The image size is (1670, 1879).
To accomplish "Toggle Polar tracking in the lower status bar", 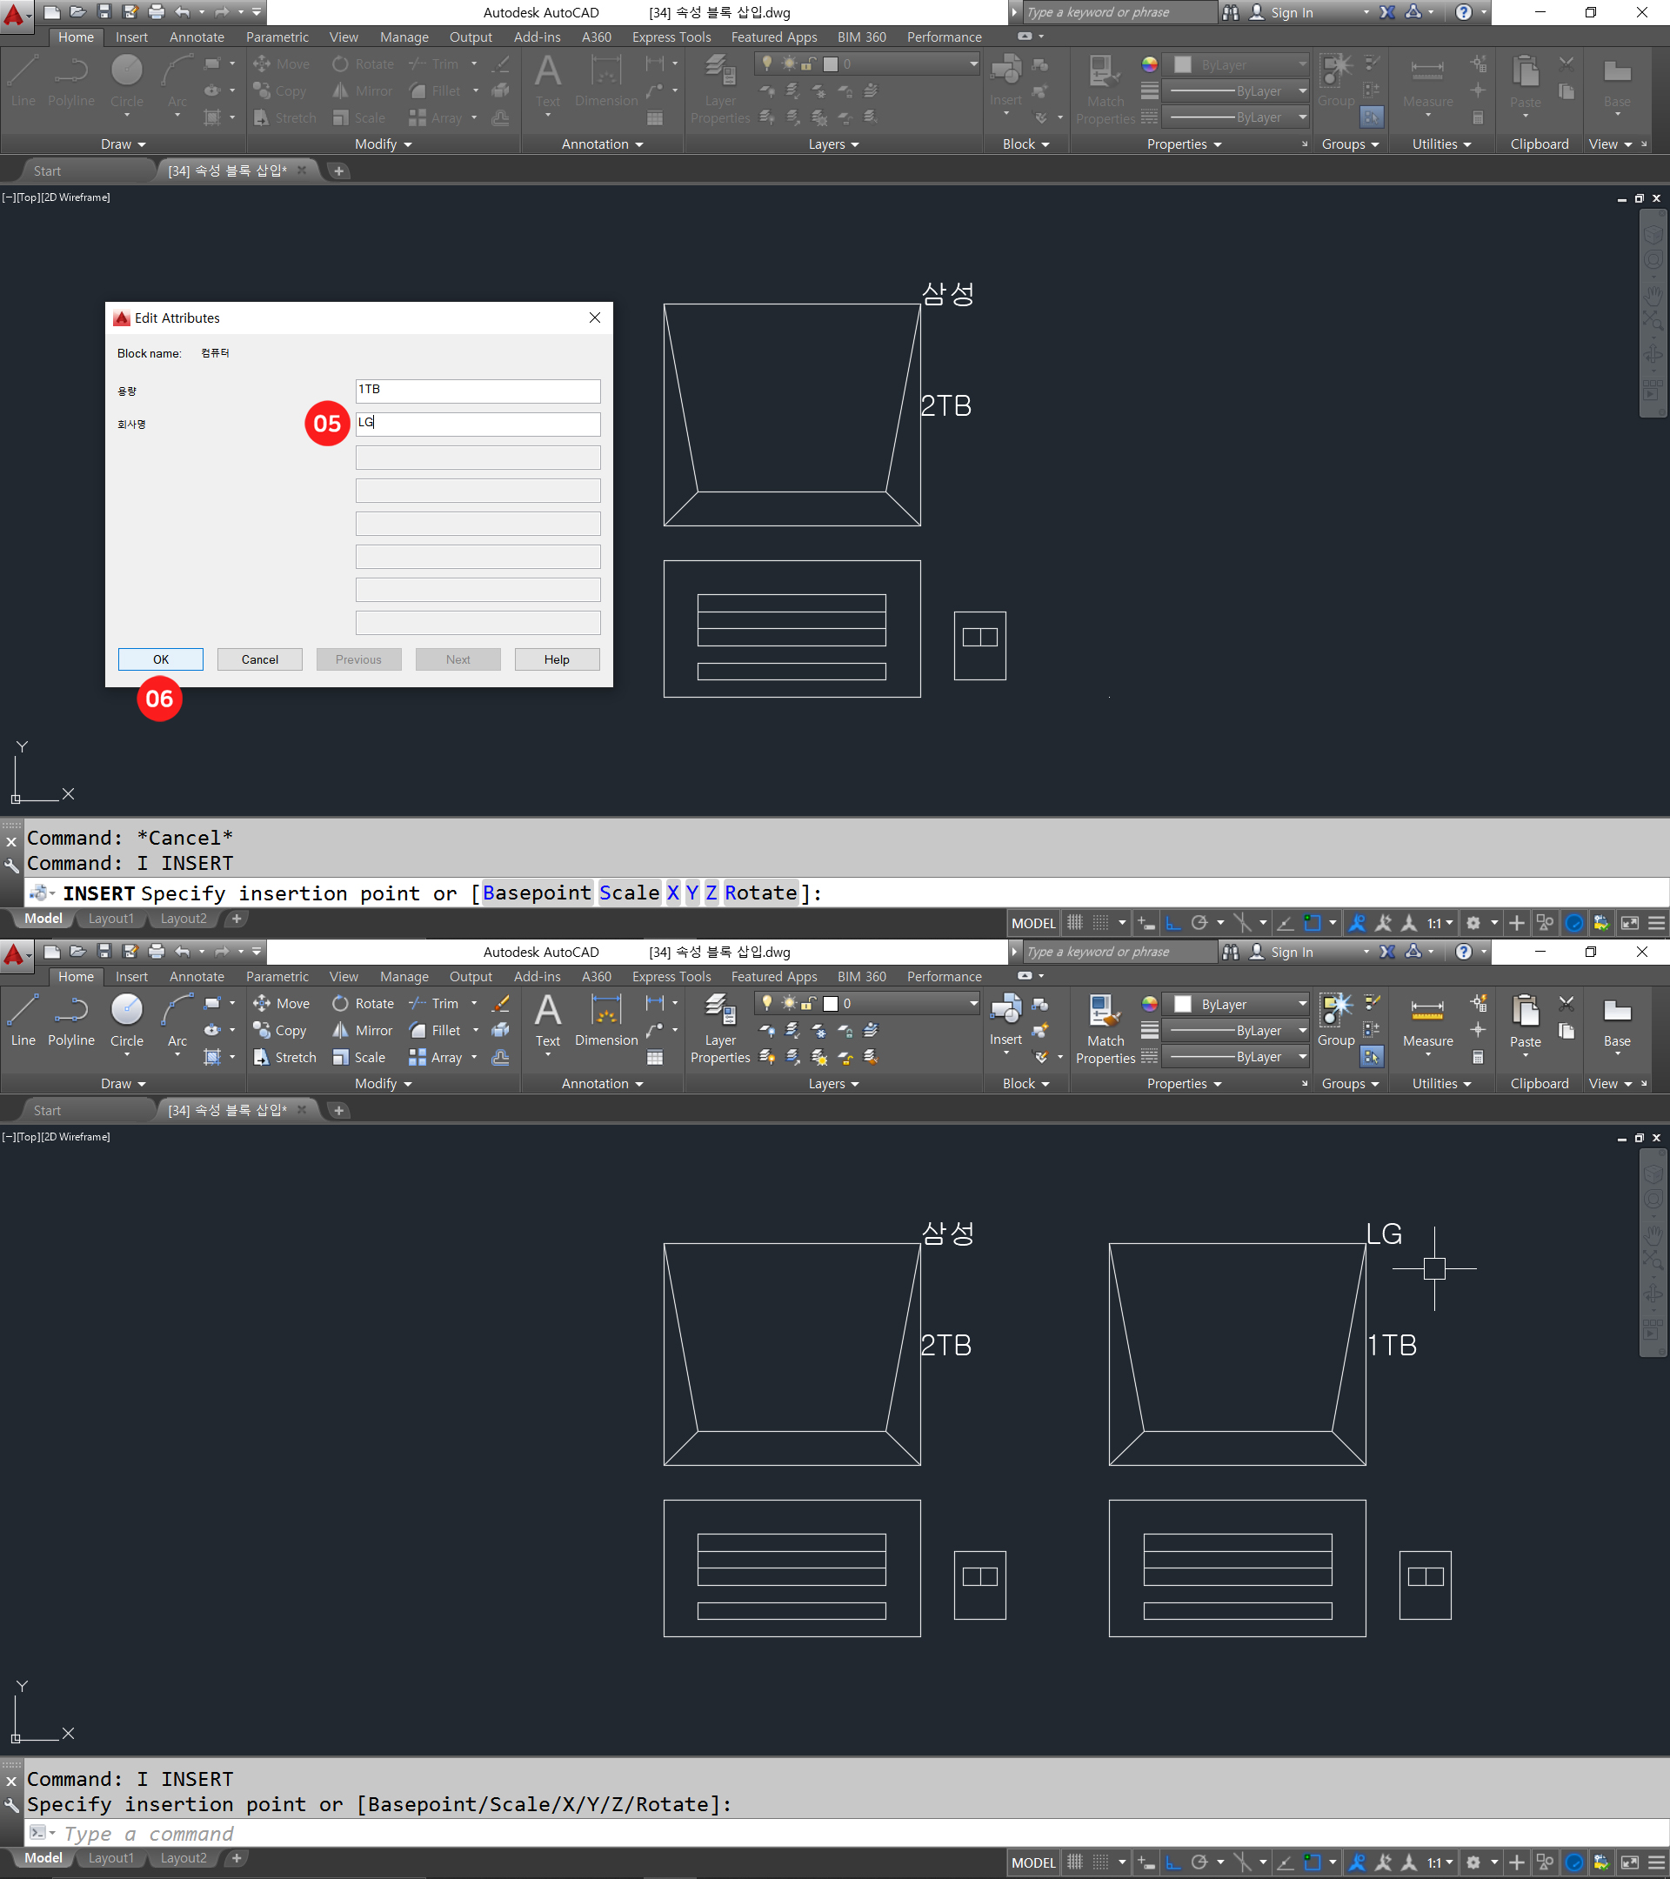I will pyautogui.click(x=1199, y=1862).
